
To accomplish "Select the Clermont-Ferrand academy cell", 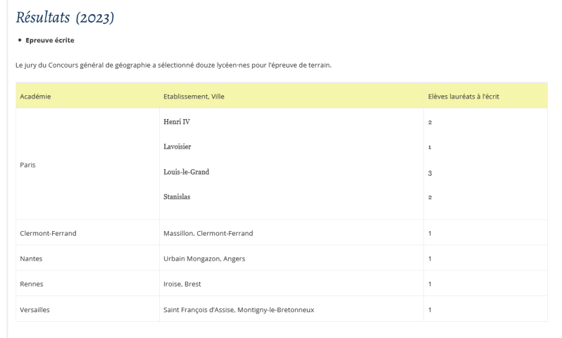I will coord(48,233).
